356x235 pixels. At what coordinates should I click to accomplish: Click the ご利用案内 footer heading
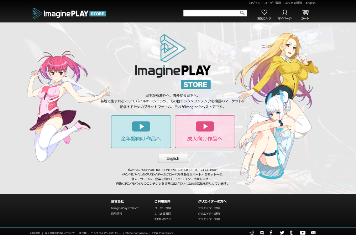tap(162, 201)
